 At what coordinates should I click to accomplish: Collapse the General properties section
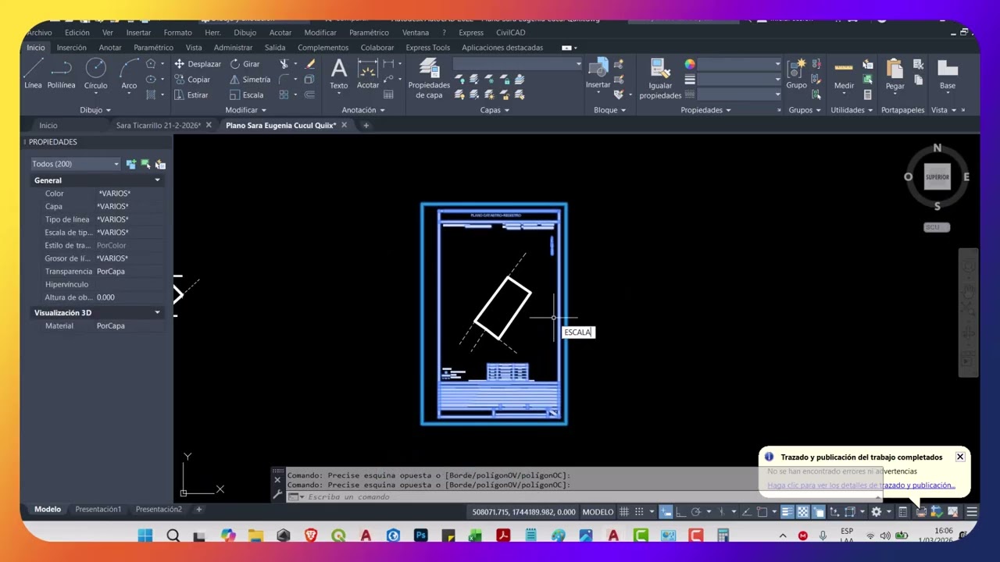tap(157, 180)
